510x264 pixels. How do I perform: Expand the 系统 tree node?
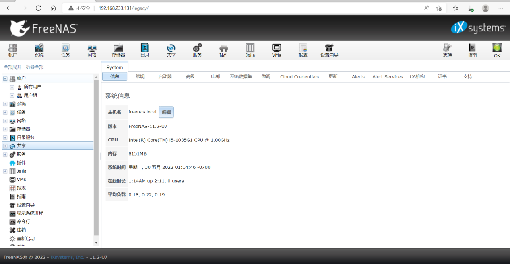5,104
